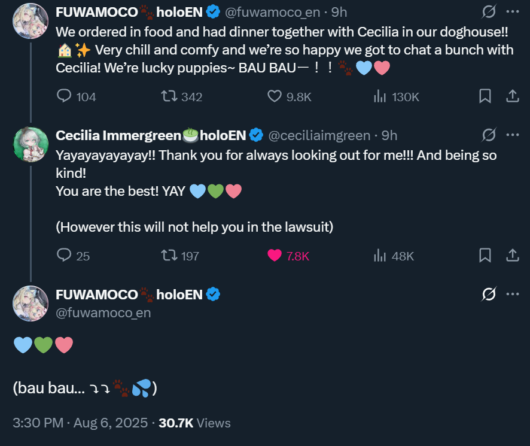
Task: Repost Cecilia's tweet with 197 reposts
Action: point(170,256)
